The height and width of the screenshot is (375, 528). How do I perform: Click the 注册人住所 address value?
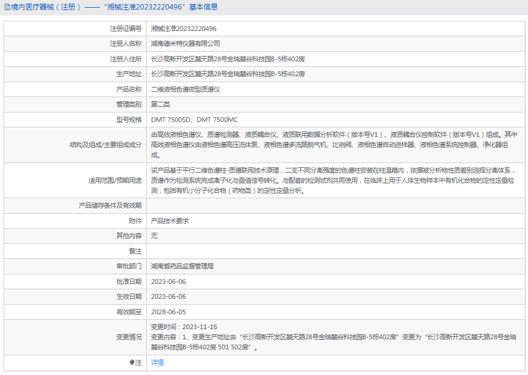228,59
